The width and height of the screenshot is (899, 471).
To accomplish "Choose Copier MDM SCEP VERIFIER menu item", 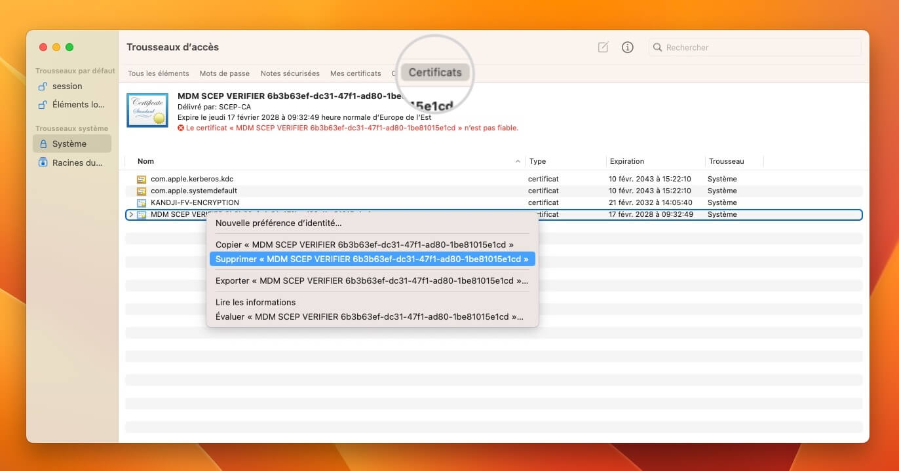I will 372,244.
